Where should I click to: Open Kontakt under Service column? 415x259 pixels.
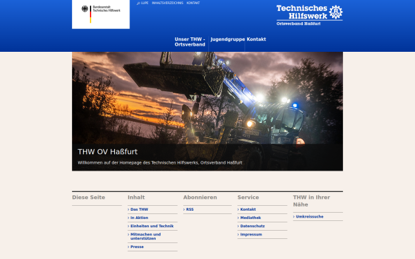tap(248, 209)
